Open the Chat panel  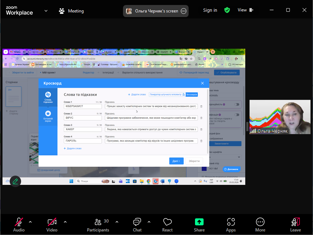coord(137,225)
